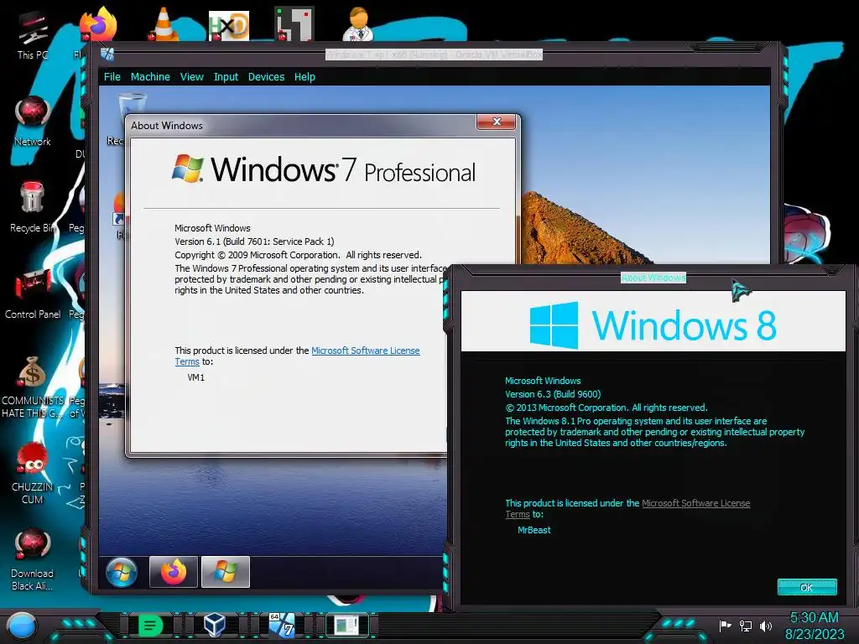Click Firefox on the Windows 7 VM taskbar
This screenshot has width=859, height=644.
[173, 572]
